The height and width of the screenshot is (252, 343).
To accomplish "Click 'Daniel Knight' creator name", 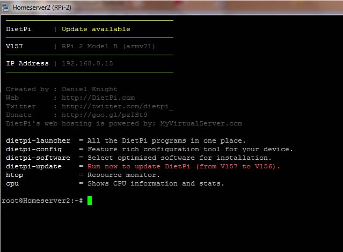I will pos(90,89).
